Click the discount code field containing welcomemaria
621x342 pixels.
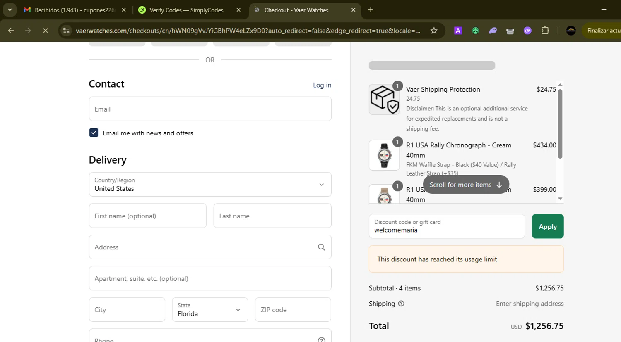pyautogui.click(x=447, y=226)
